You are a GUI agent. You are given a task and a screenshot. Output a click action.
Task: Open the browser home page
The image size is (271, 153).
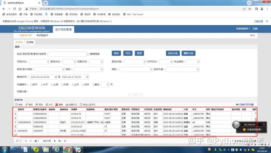[x=20, y=9]
